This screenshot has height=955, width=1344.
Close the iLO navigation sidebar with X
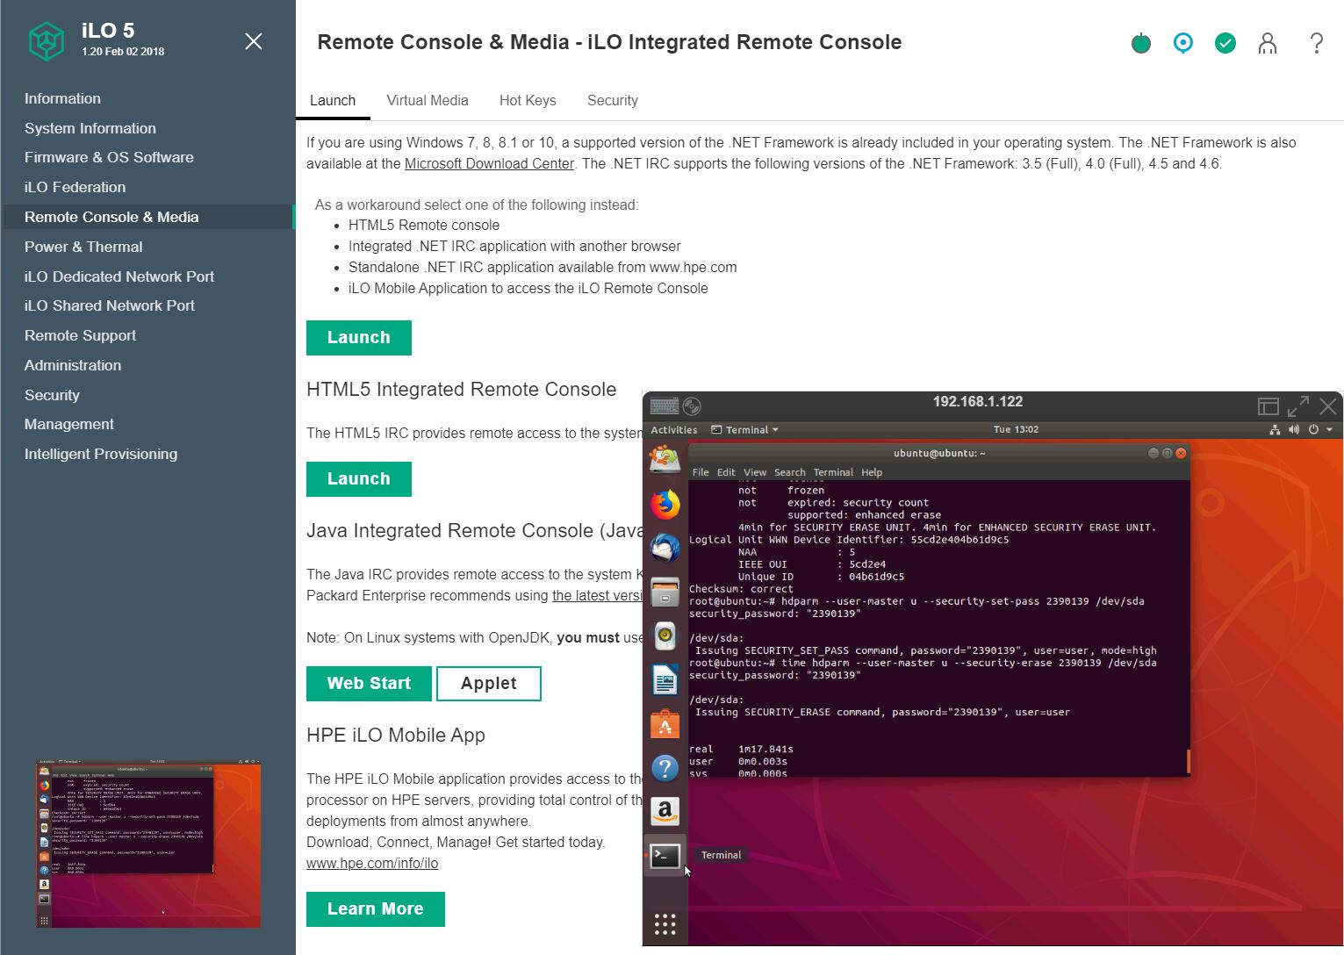(254, 41)
